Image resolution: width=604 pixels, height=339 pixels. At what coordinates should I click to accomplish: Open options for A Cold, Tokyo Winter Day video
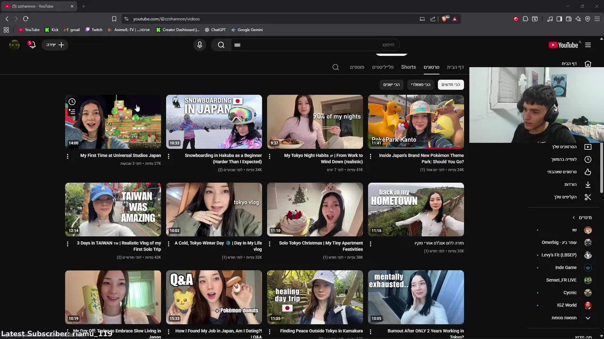[x=168, y=244]
